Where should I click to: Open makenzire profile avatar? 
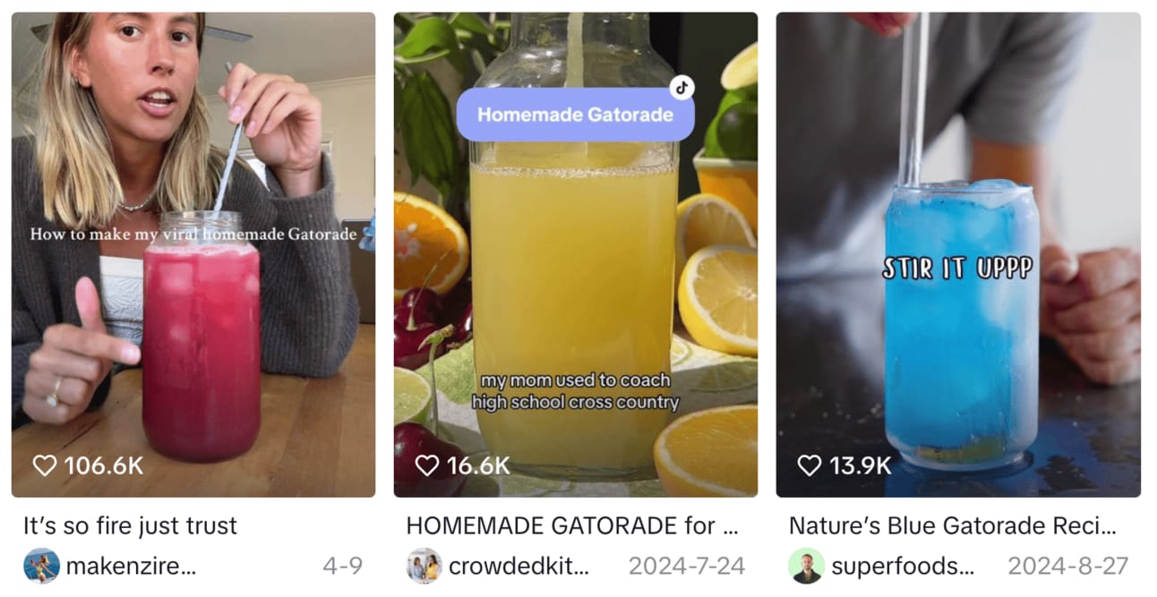click(x=41, y=566)
